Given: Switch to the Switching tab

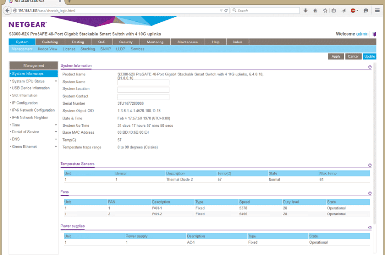Looking at the screenshot, I should tap(50, 42).
